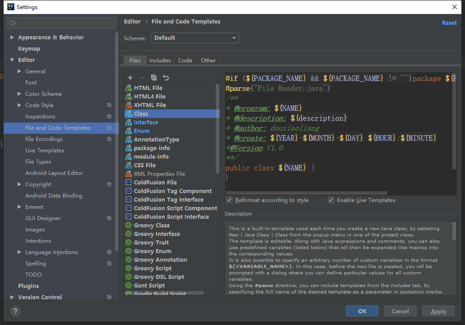Toggle Reformat according to style checkbox
465x325 pixels.
229,200
